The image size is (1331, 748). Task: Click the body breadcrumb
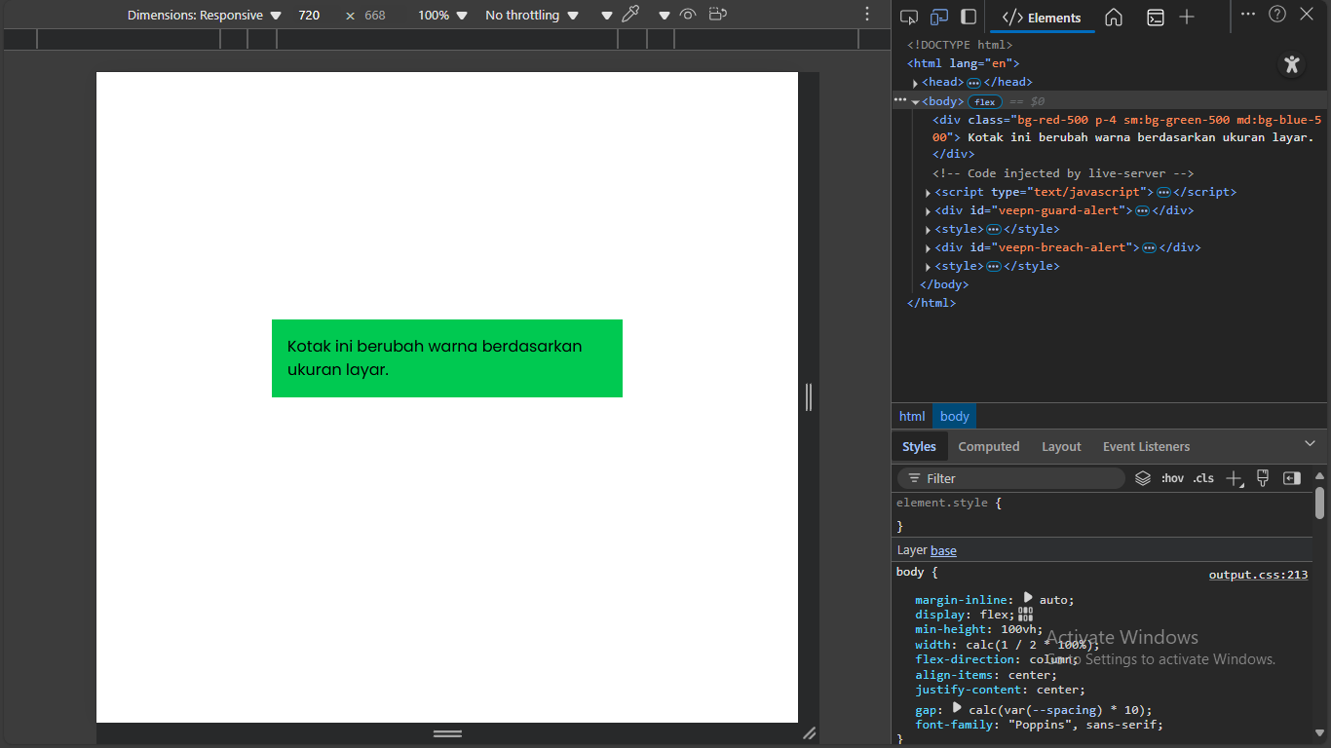point(955,416)
